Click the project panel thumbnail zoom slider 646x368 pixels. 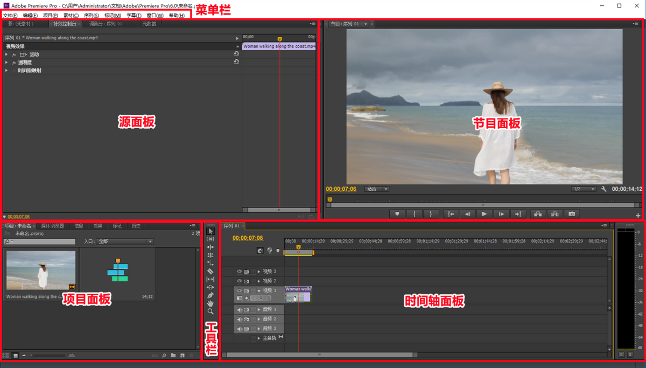click(32, 356)
